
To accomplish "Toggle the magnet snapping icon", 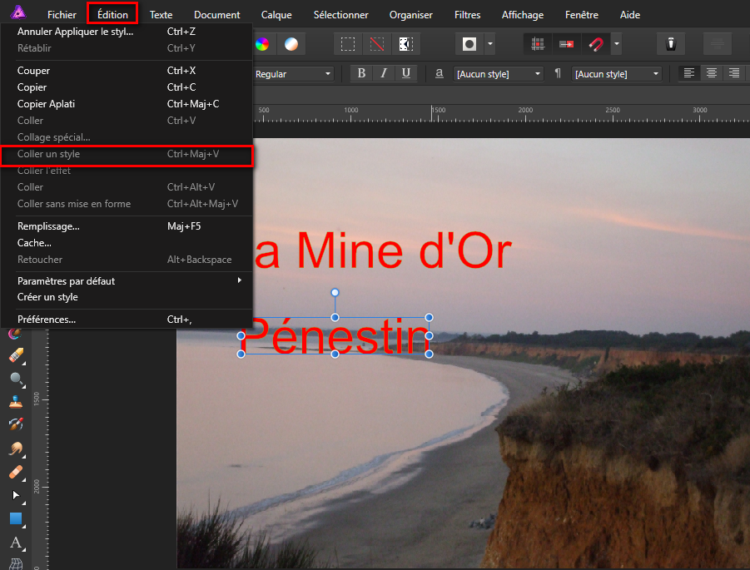I will tap(596, 44).
